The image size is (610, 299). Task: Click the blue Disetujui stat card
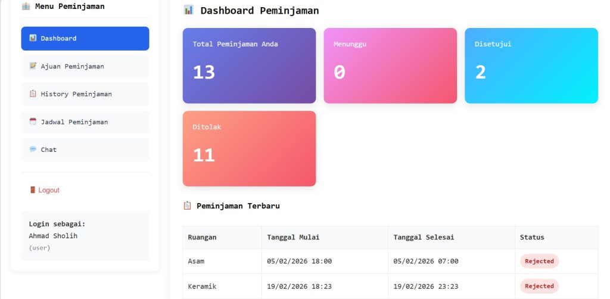click(531, 66)
